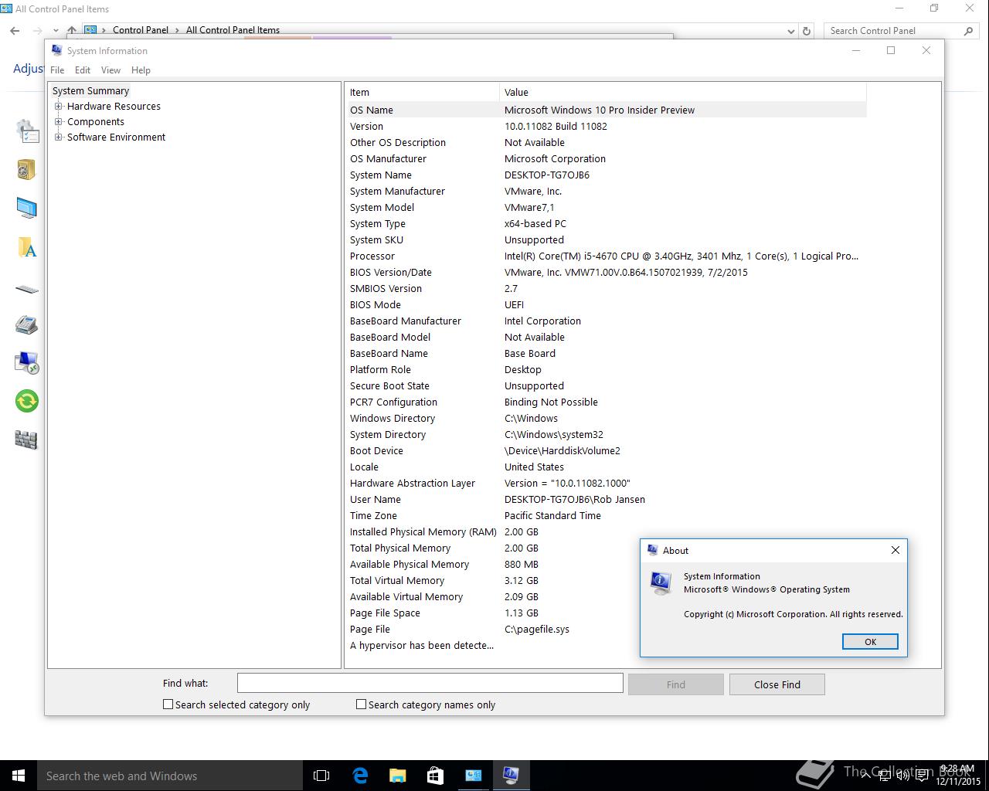
Task: Open Task View in the taskbar
Action: click(x=321, y=776)
